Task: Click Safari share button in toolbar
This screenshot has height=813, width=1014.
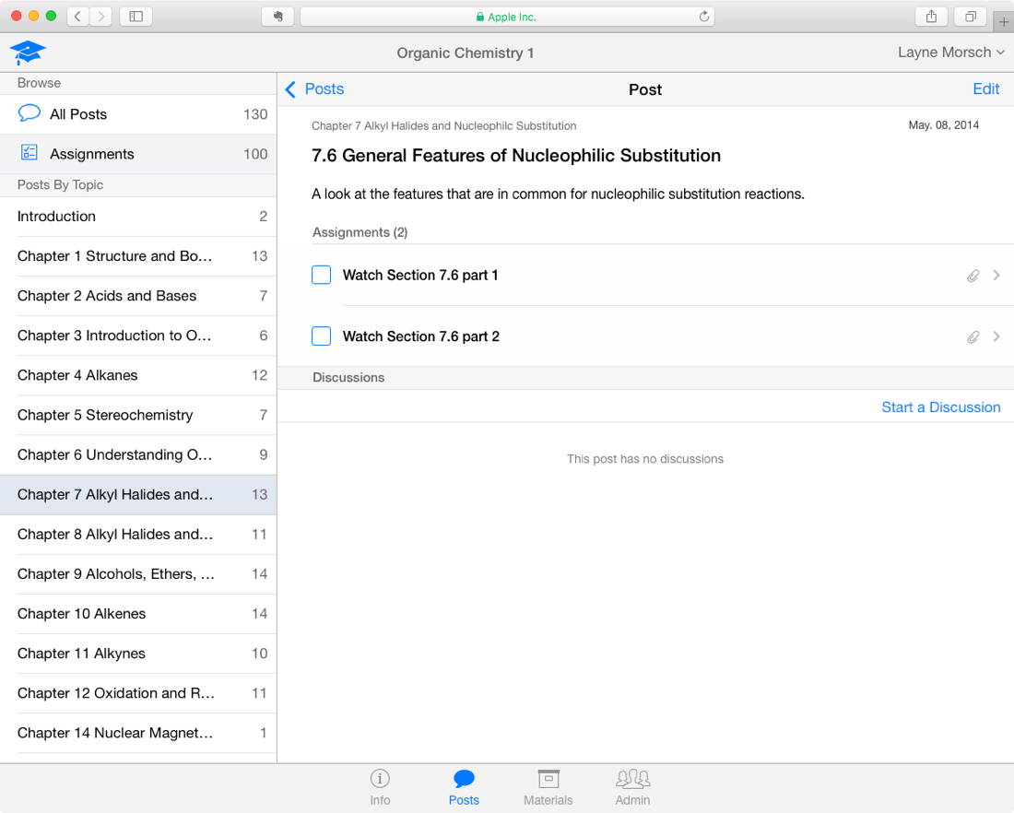Action: tap(931, 17)
